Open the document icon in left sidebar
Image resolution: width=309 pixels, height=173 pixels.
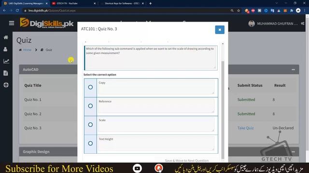pos(6,73)
